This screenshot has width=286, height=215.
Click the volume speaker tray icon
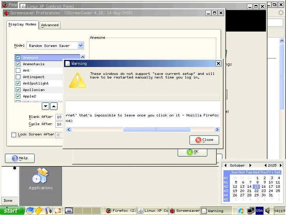tap(267, 211)
